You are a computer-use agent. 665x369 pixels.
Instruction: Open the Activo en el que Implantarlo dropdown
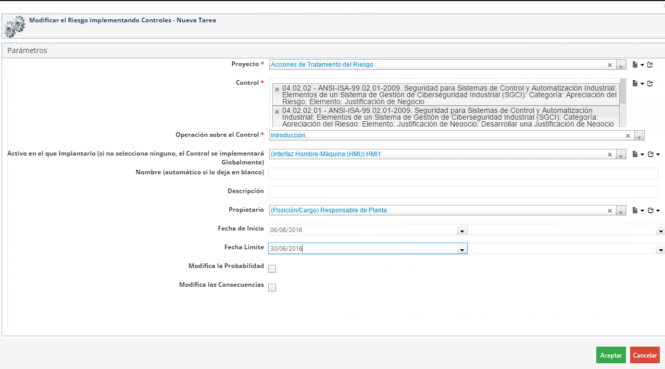[x=621, y=155]
